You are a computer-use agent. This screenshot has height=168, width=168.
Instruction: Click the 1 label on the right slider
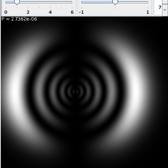coord(148,12)
